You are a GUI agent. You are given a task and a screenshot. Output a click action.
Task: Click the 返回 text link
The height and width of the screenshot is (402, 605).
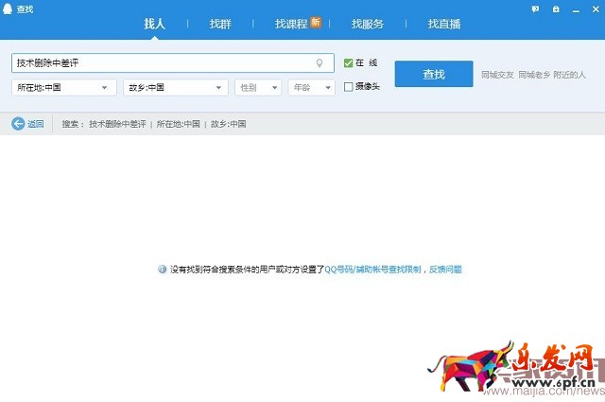[x=36, y=124]
